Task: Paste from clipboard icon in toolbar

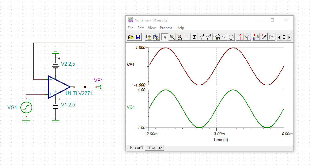Action: [156, 37]
